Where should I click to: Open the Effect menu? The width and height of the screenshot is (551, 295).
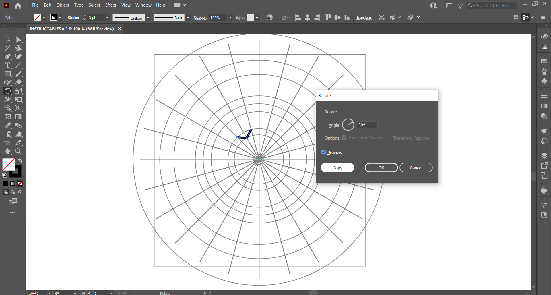pyautogui.click(x=110, y=5)
